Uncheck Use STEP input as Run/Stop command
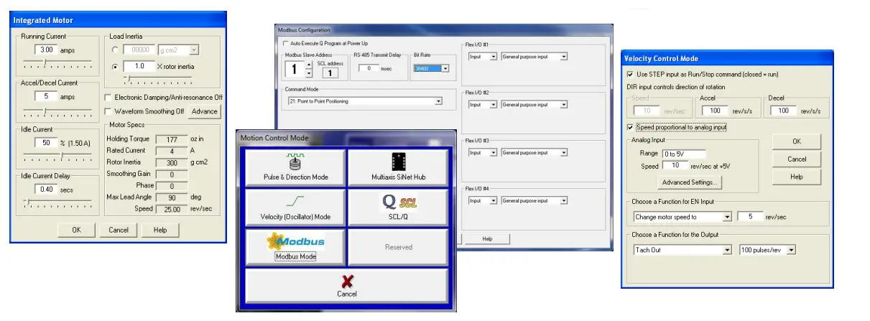The width and height of the screenshot is (870, 321). [x=631, y=74]
